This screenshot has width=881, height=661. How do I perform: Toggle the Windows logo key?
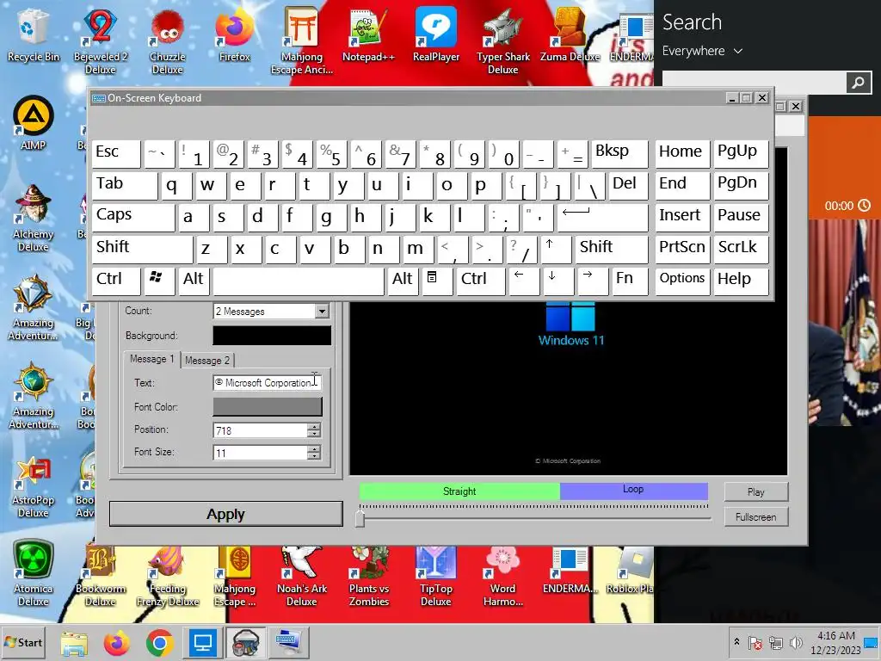pyautogui.click(x=159, y=281)
